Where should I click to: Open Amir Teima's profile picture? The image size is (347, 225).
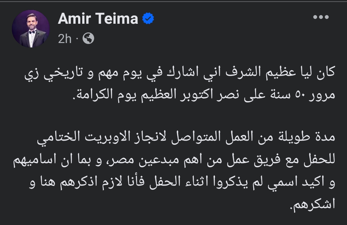pos(31,29)
